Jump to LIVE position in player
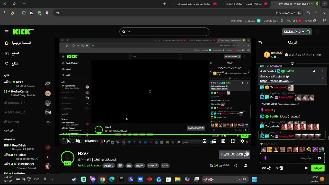The width and height of the screenshot is (329, 185). [x=107, y=141]
